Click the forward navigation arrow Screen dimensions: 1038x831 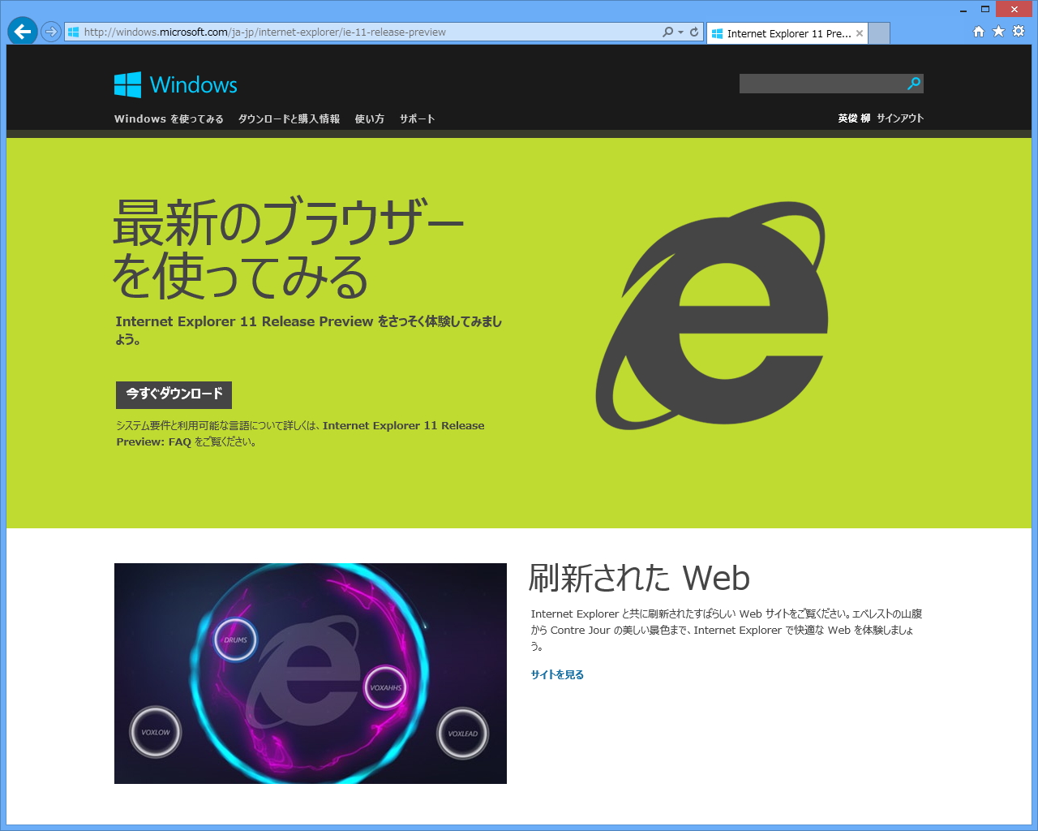pyautogui.click(x=49, y=31)
